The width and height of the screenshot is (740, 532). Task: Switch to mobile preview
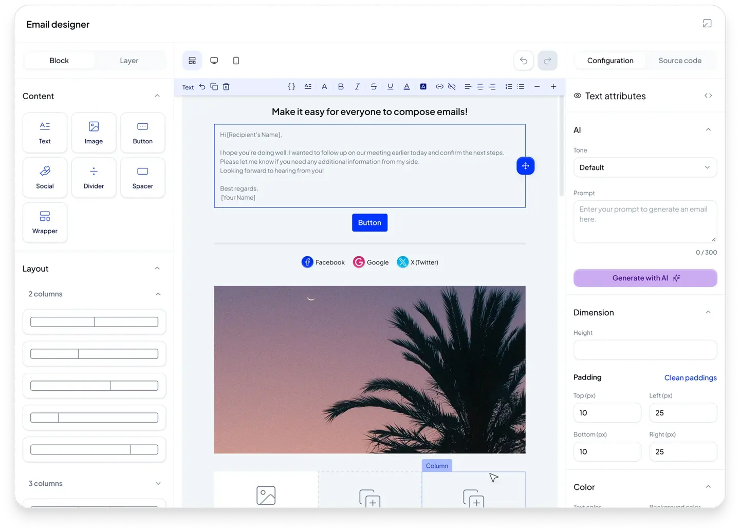click(x=236, y=61)
